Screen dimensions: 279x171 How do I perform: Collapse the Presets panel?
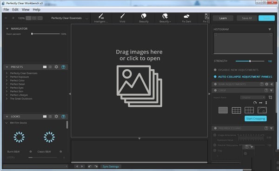click(x=7, y=67)
